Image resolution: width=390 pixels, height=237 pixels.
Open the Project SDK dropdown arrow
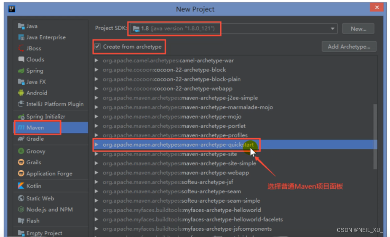point(332,29)
